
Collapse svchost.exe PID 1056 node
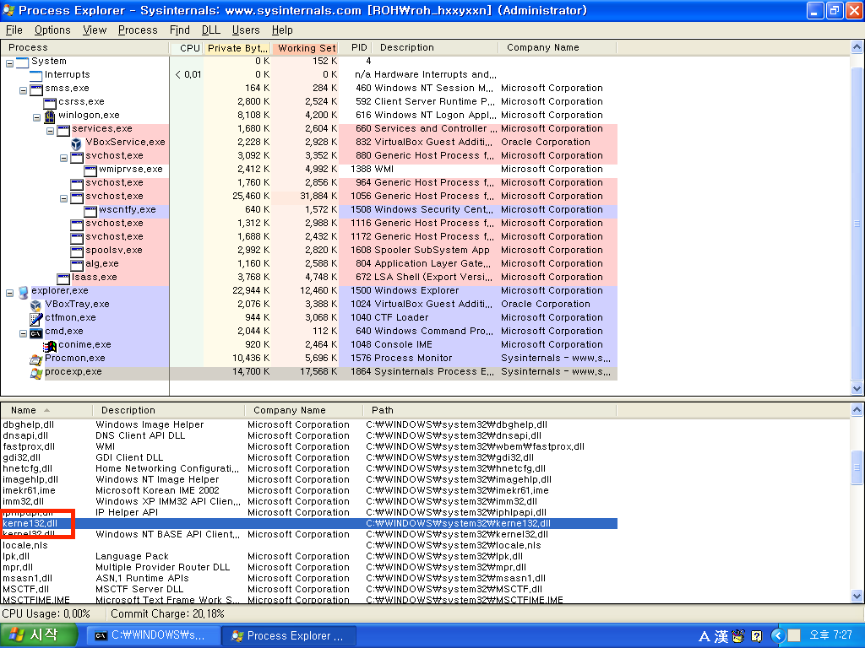click(x=63, y=198)
